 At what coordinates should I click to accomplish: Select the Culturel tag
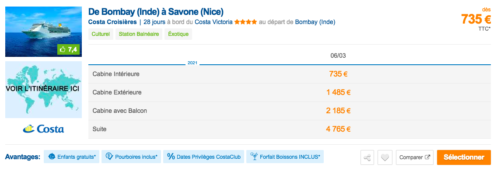point(101,34)
